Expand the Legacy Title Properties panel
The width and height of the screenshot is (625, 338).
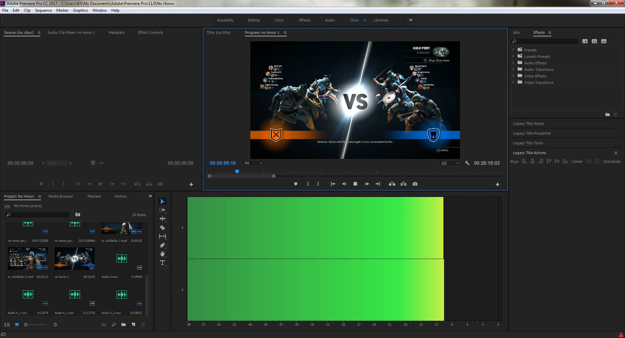(532, 133)
